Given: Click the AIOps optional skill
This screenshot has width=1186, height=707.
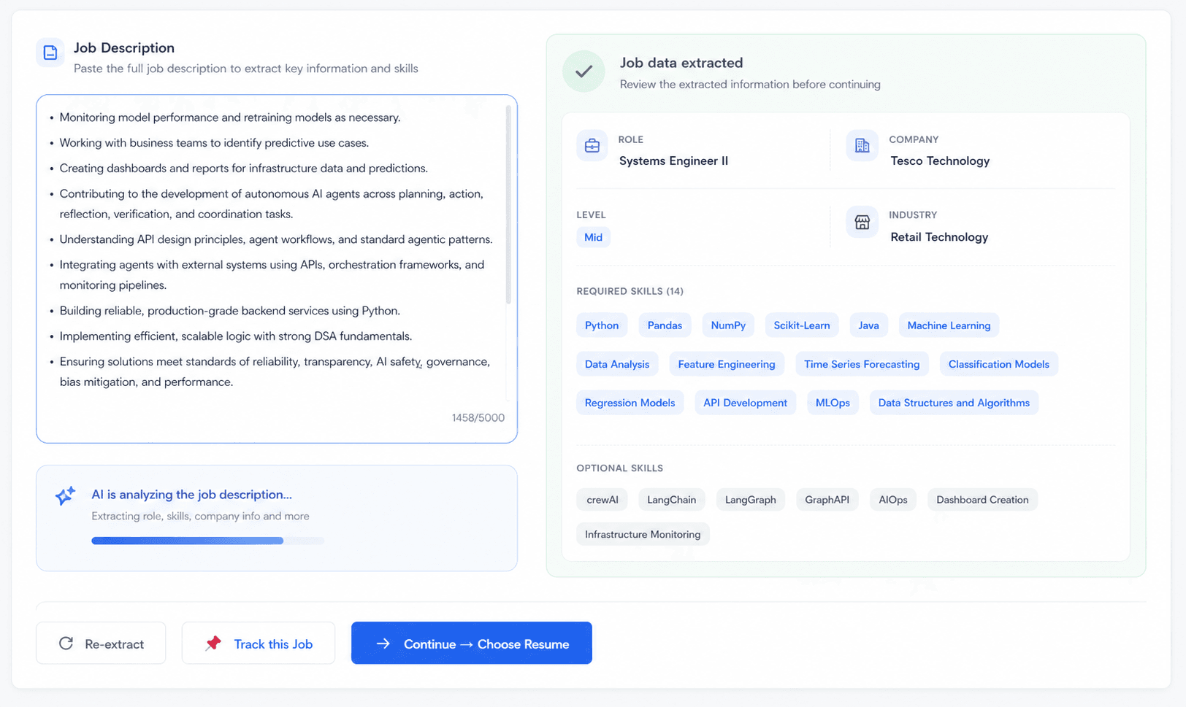Looking at the screenshot, I should (893, 500).
